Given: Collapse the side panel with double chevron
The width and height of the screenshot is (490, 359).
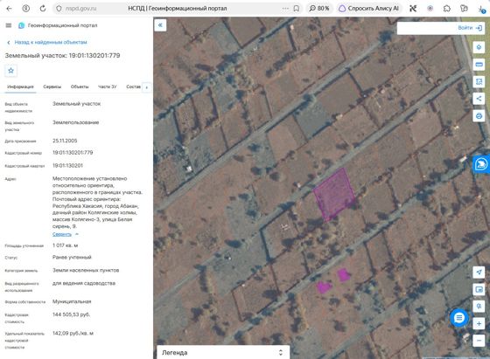Looking at the screenshot, I should click(160, 25).
